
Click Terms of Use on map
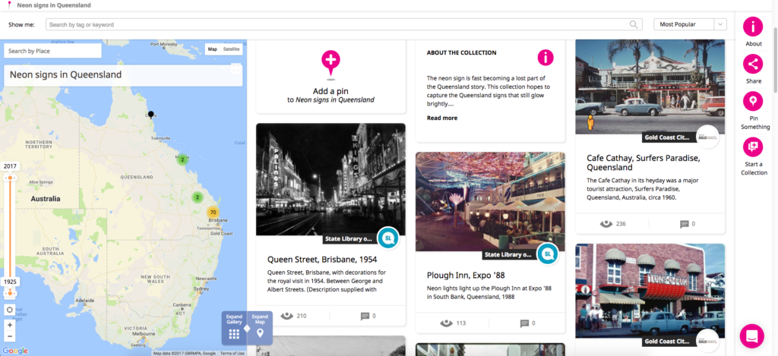[x=232, y=354]
